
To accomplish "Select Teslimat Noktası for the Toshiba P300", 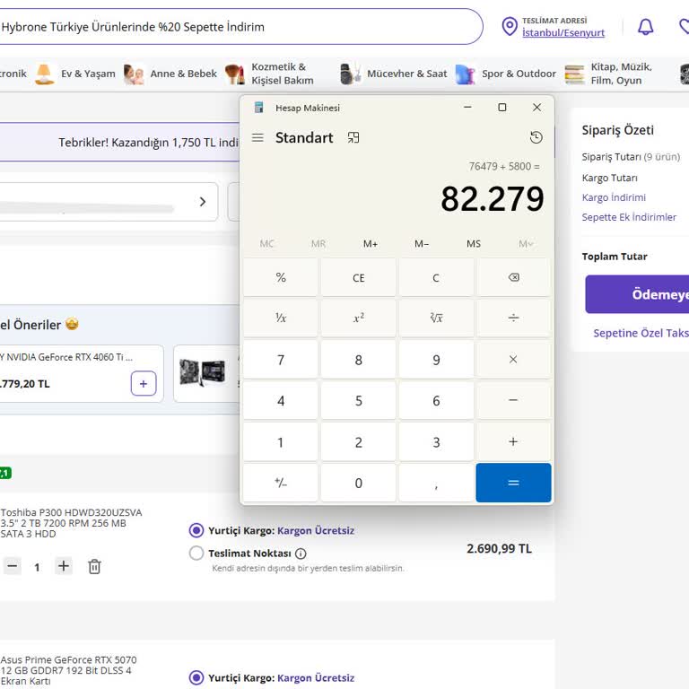I will coord(196,553).
